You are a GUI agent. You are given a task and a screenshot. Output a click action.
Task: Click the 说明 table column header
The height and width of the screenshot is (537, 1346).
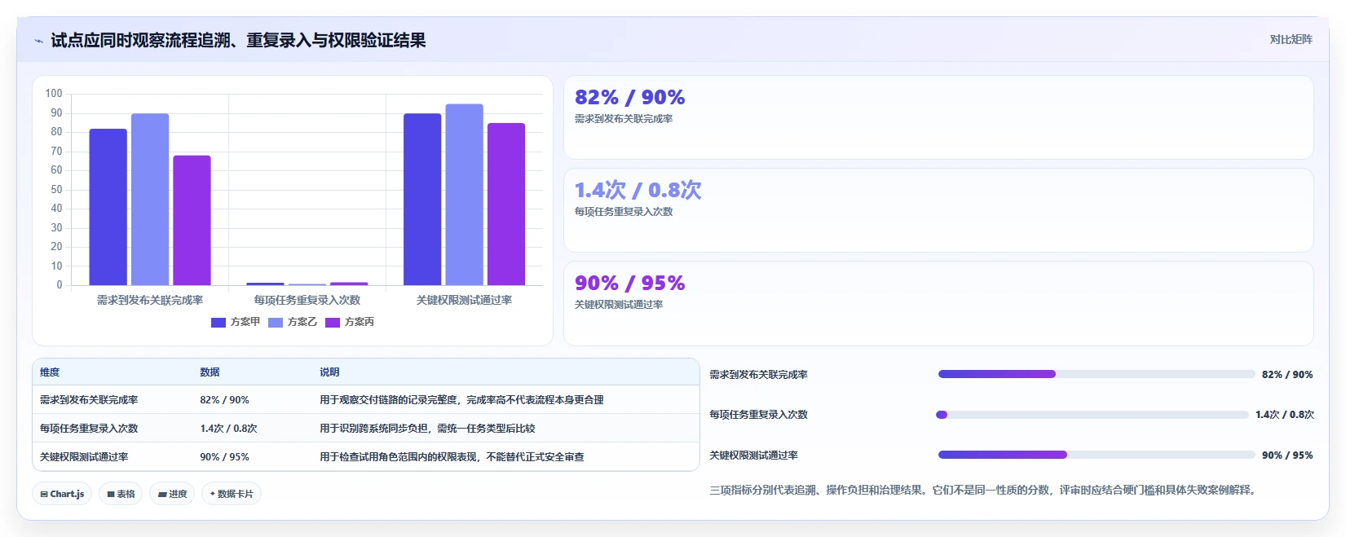click(x=329, y=372)
